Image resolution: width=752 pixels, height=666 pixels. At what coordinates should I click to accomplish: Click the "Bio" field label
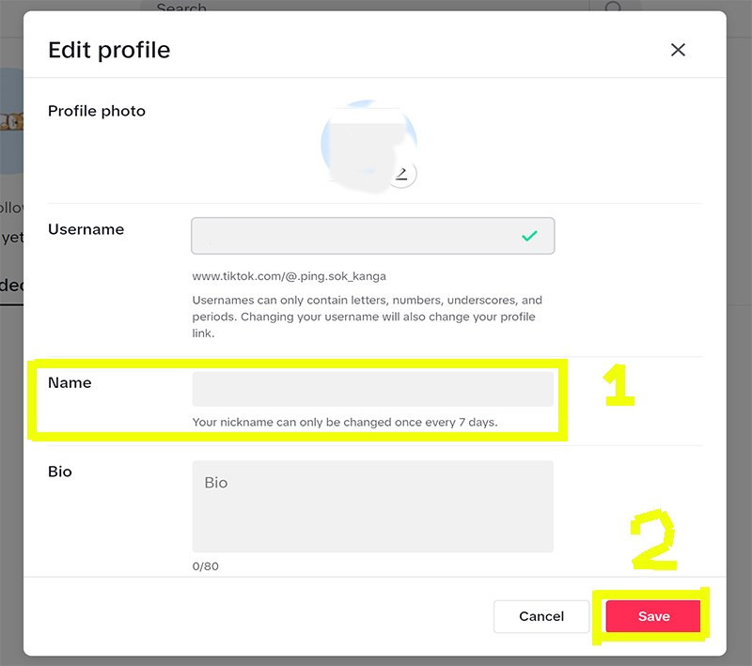click(x=60, y=472)
